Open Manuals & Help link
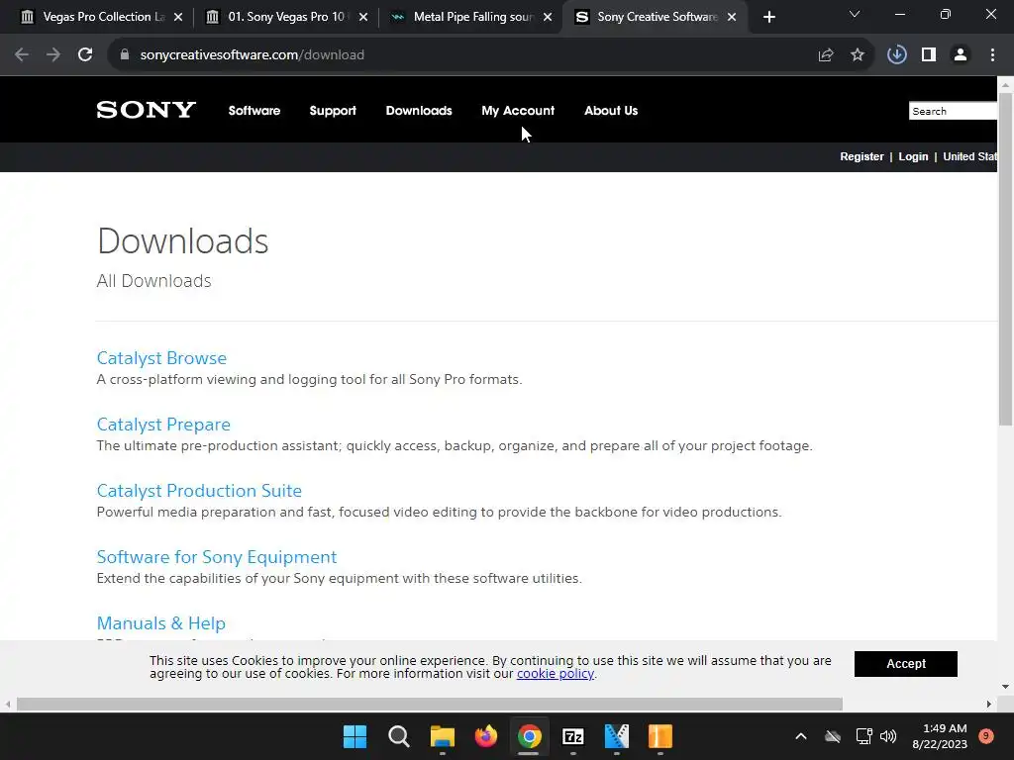Viewport: 1014px width, 760px height. coord(161,623)
